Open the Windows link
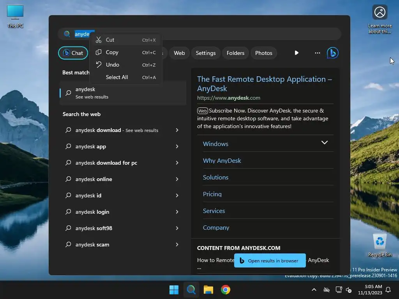This screenshot has height=299, width=399. [x=215, y=144]
